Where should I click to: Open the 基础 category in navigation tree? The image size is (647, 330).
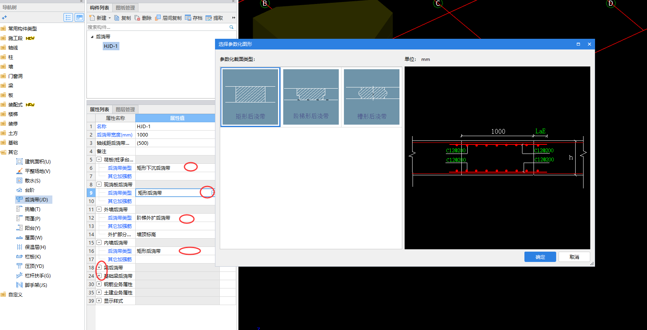(x=13, y=142)
